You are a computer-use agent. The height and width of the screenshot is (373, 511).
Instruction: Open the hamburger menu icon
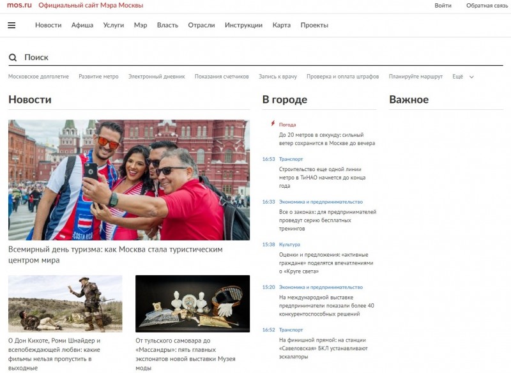pos(11,26)
